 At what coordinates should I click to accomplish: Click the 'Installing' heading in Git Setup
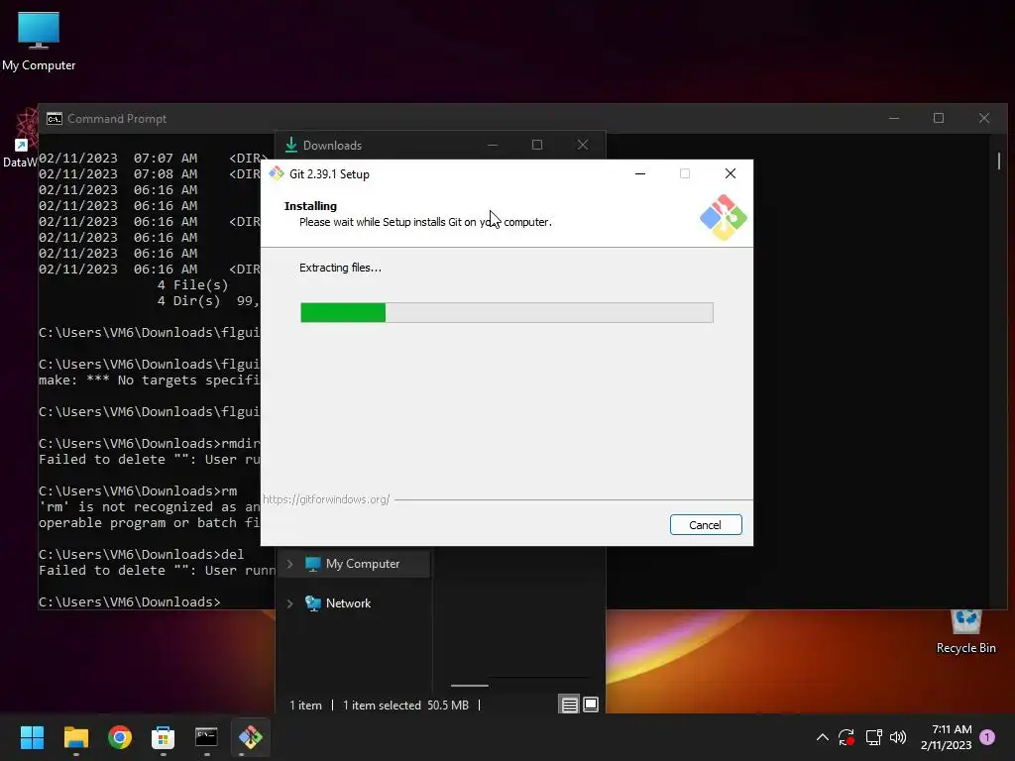[x=310, y=206]
